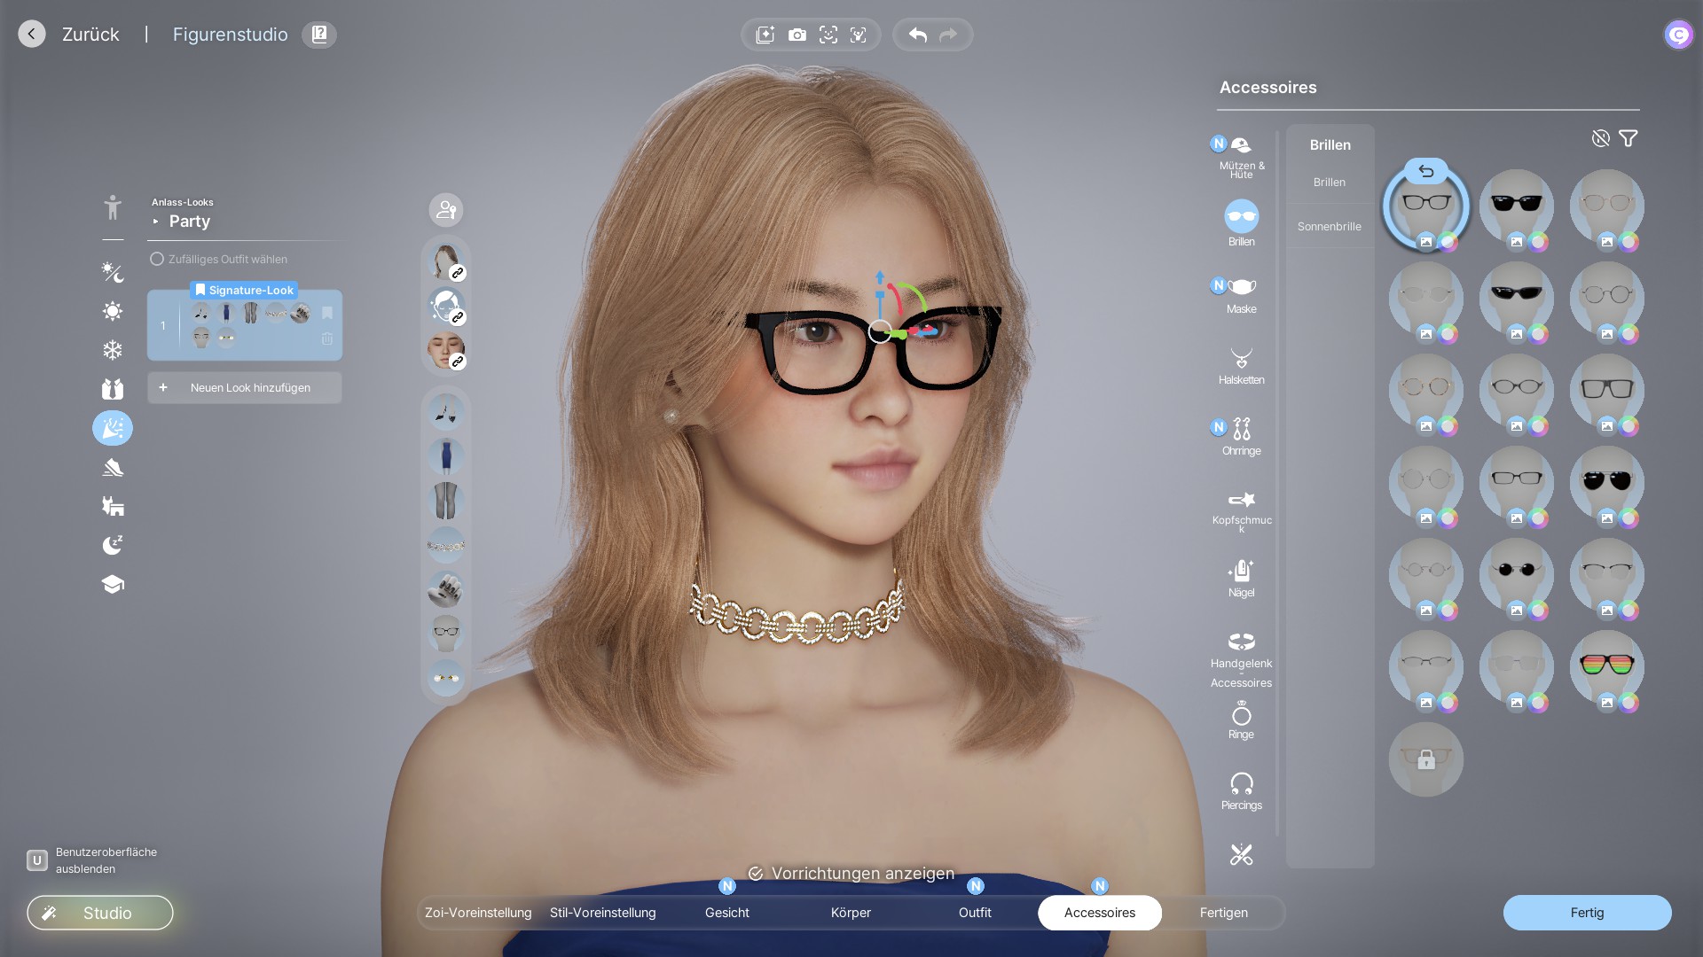Open the Ringe category

[x=1242, y=720]
